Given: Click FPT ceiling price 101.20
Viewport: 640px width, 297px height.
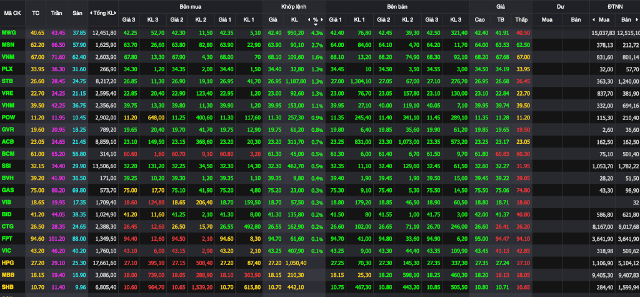Looking at the screenshot, I should (56, 239).
